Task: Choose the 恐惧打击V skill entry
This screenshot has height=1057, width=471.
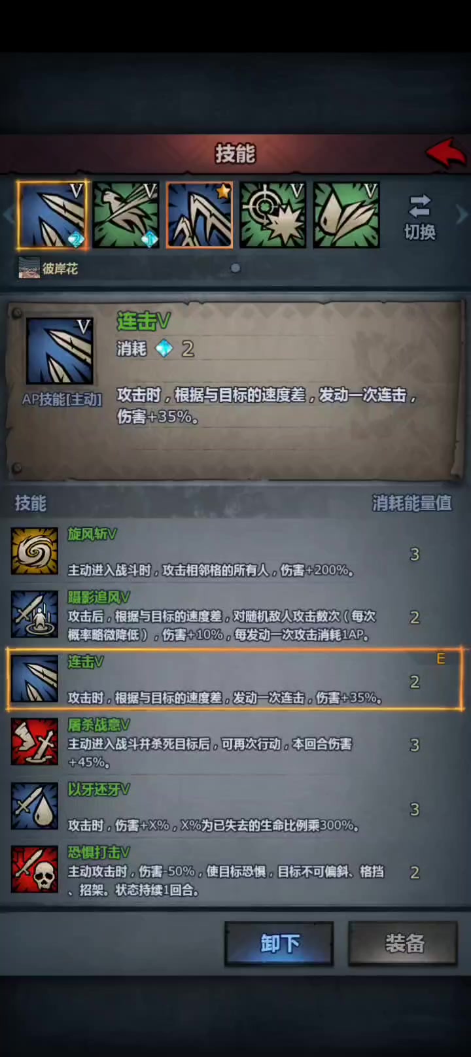Action: point(235,871)
